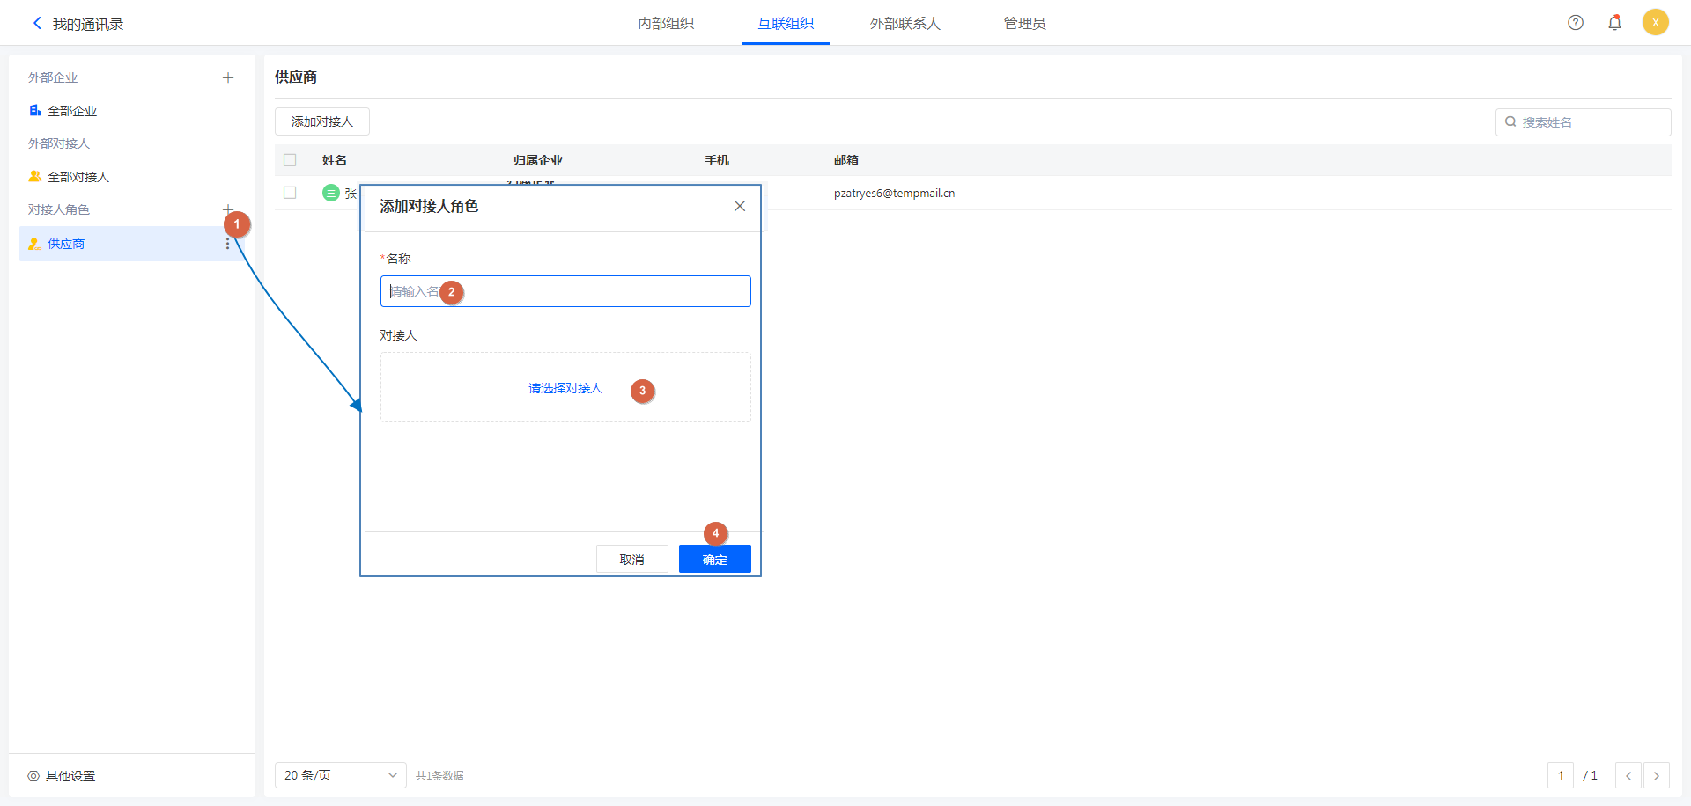This screenshot has height=806, width=1691.
Task: Click the 请选择对接人 link
Action: pyautogui.click(x=565, y=388)
